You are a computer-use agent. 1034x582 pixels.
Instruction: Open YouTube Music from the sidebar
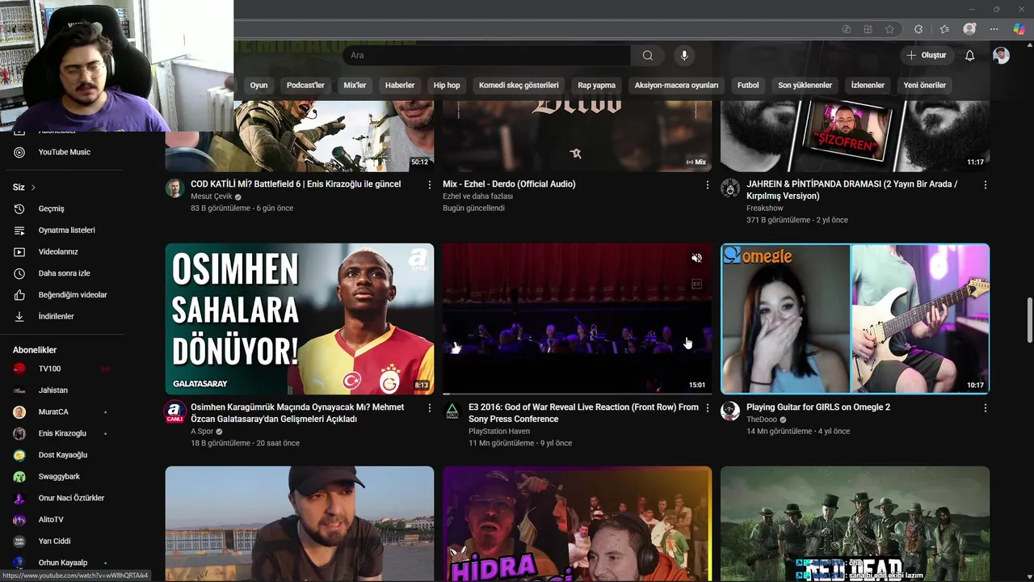64,152
